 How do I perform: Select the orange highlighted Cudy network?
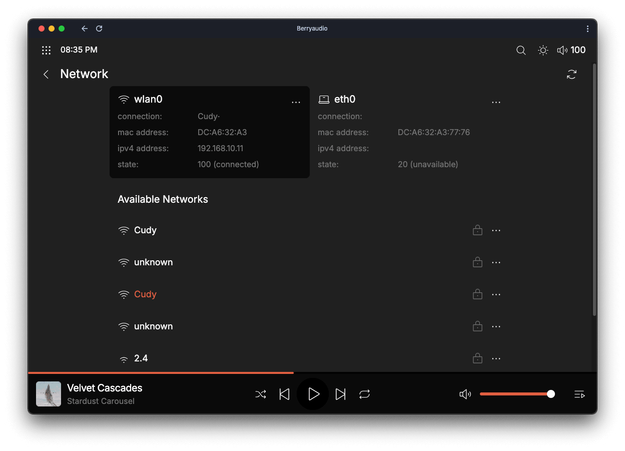coord(145,294)
